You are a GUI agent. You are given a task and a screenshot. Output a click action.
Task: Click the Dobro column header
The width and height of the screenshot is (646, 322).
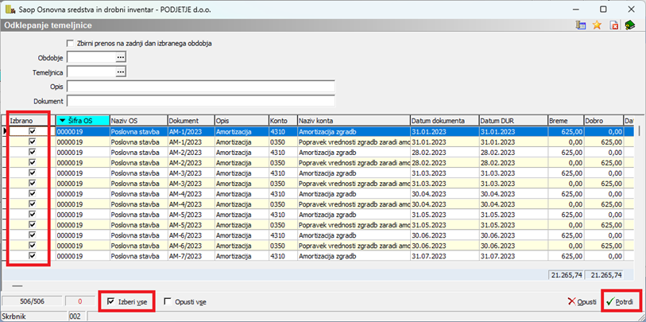click(603, 121)
